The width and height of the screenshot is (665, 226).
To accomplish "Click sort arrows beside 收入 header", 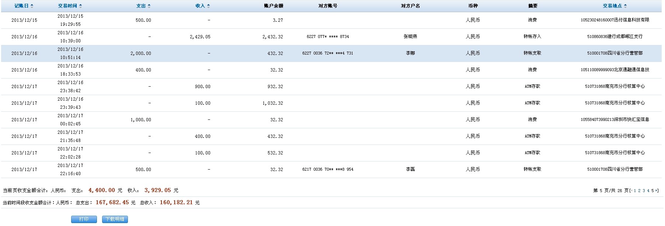I will (x=209, y=6).
